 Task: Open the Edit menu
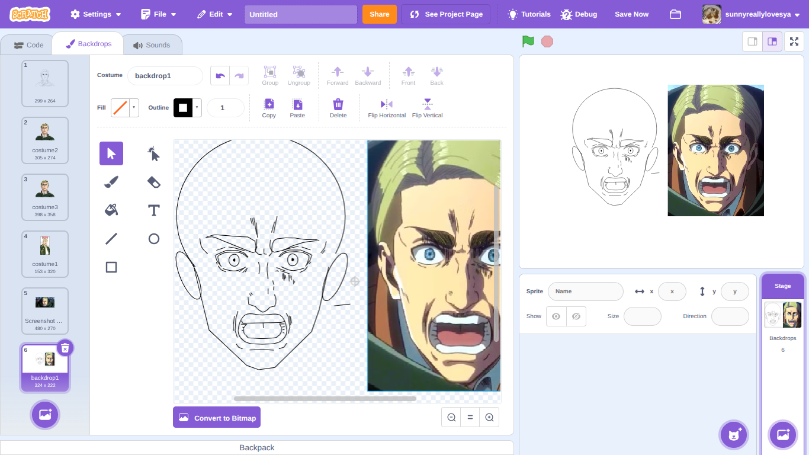click(215, 14)
